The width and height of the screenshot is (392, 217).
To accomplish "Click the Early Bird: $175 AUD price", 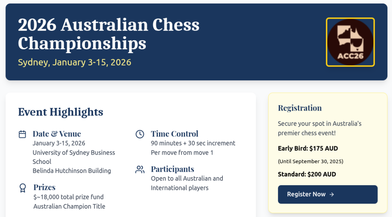I will point(308,148).
